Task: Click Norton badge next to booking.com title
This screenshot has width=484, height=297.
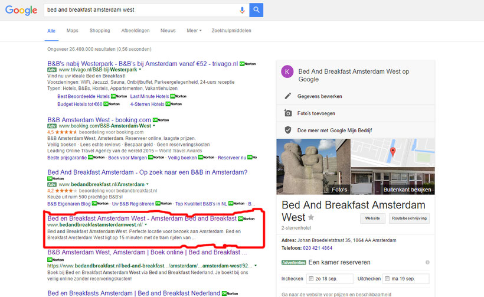Action: [161, 120]
